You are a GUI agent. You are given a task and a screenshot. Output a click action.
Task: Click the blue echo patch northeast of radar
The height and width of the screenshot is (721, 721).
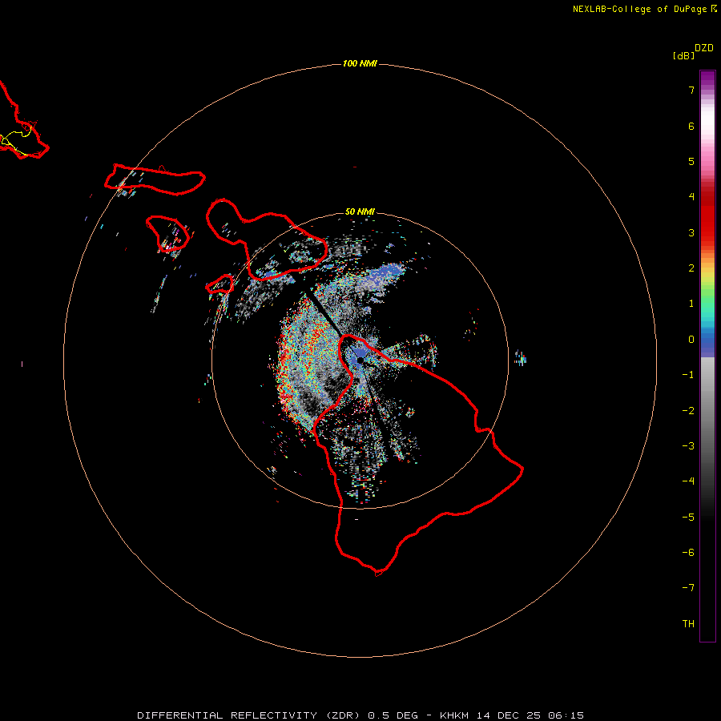385,273
